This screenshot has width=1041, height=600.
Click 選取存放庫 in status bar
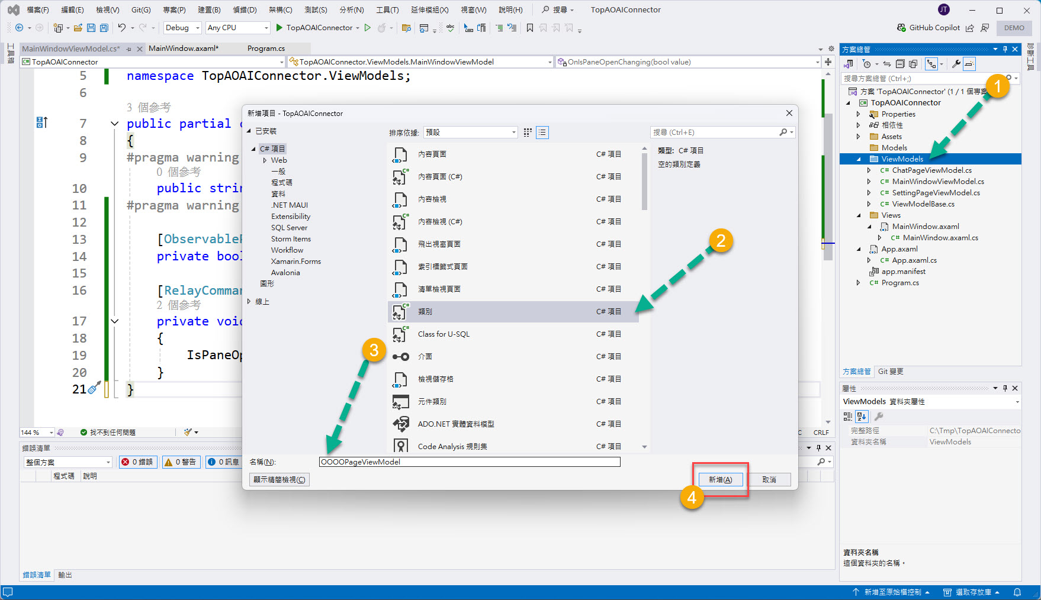tap(972, 592)
